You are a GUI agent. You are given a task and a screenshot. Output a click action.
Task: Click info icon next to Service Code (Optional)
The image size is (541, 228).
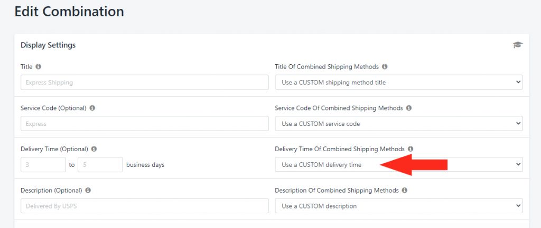(x=92, y=108)
